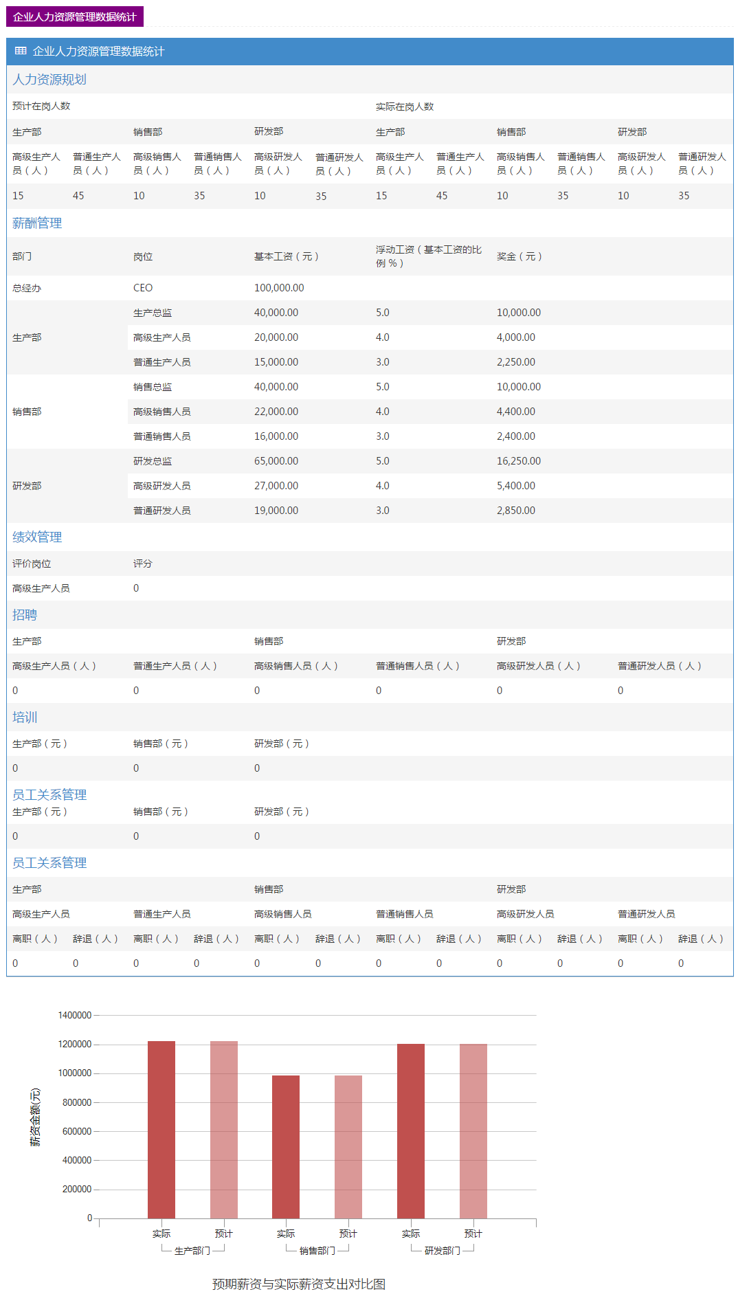Screen dimensions: 749x1305
Task: Click the 65,000.00 base salary value
Action: [276, 461]
